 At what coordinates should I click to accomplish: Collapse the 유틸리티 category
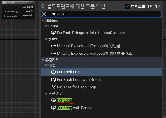[x=43, y=60]
